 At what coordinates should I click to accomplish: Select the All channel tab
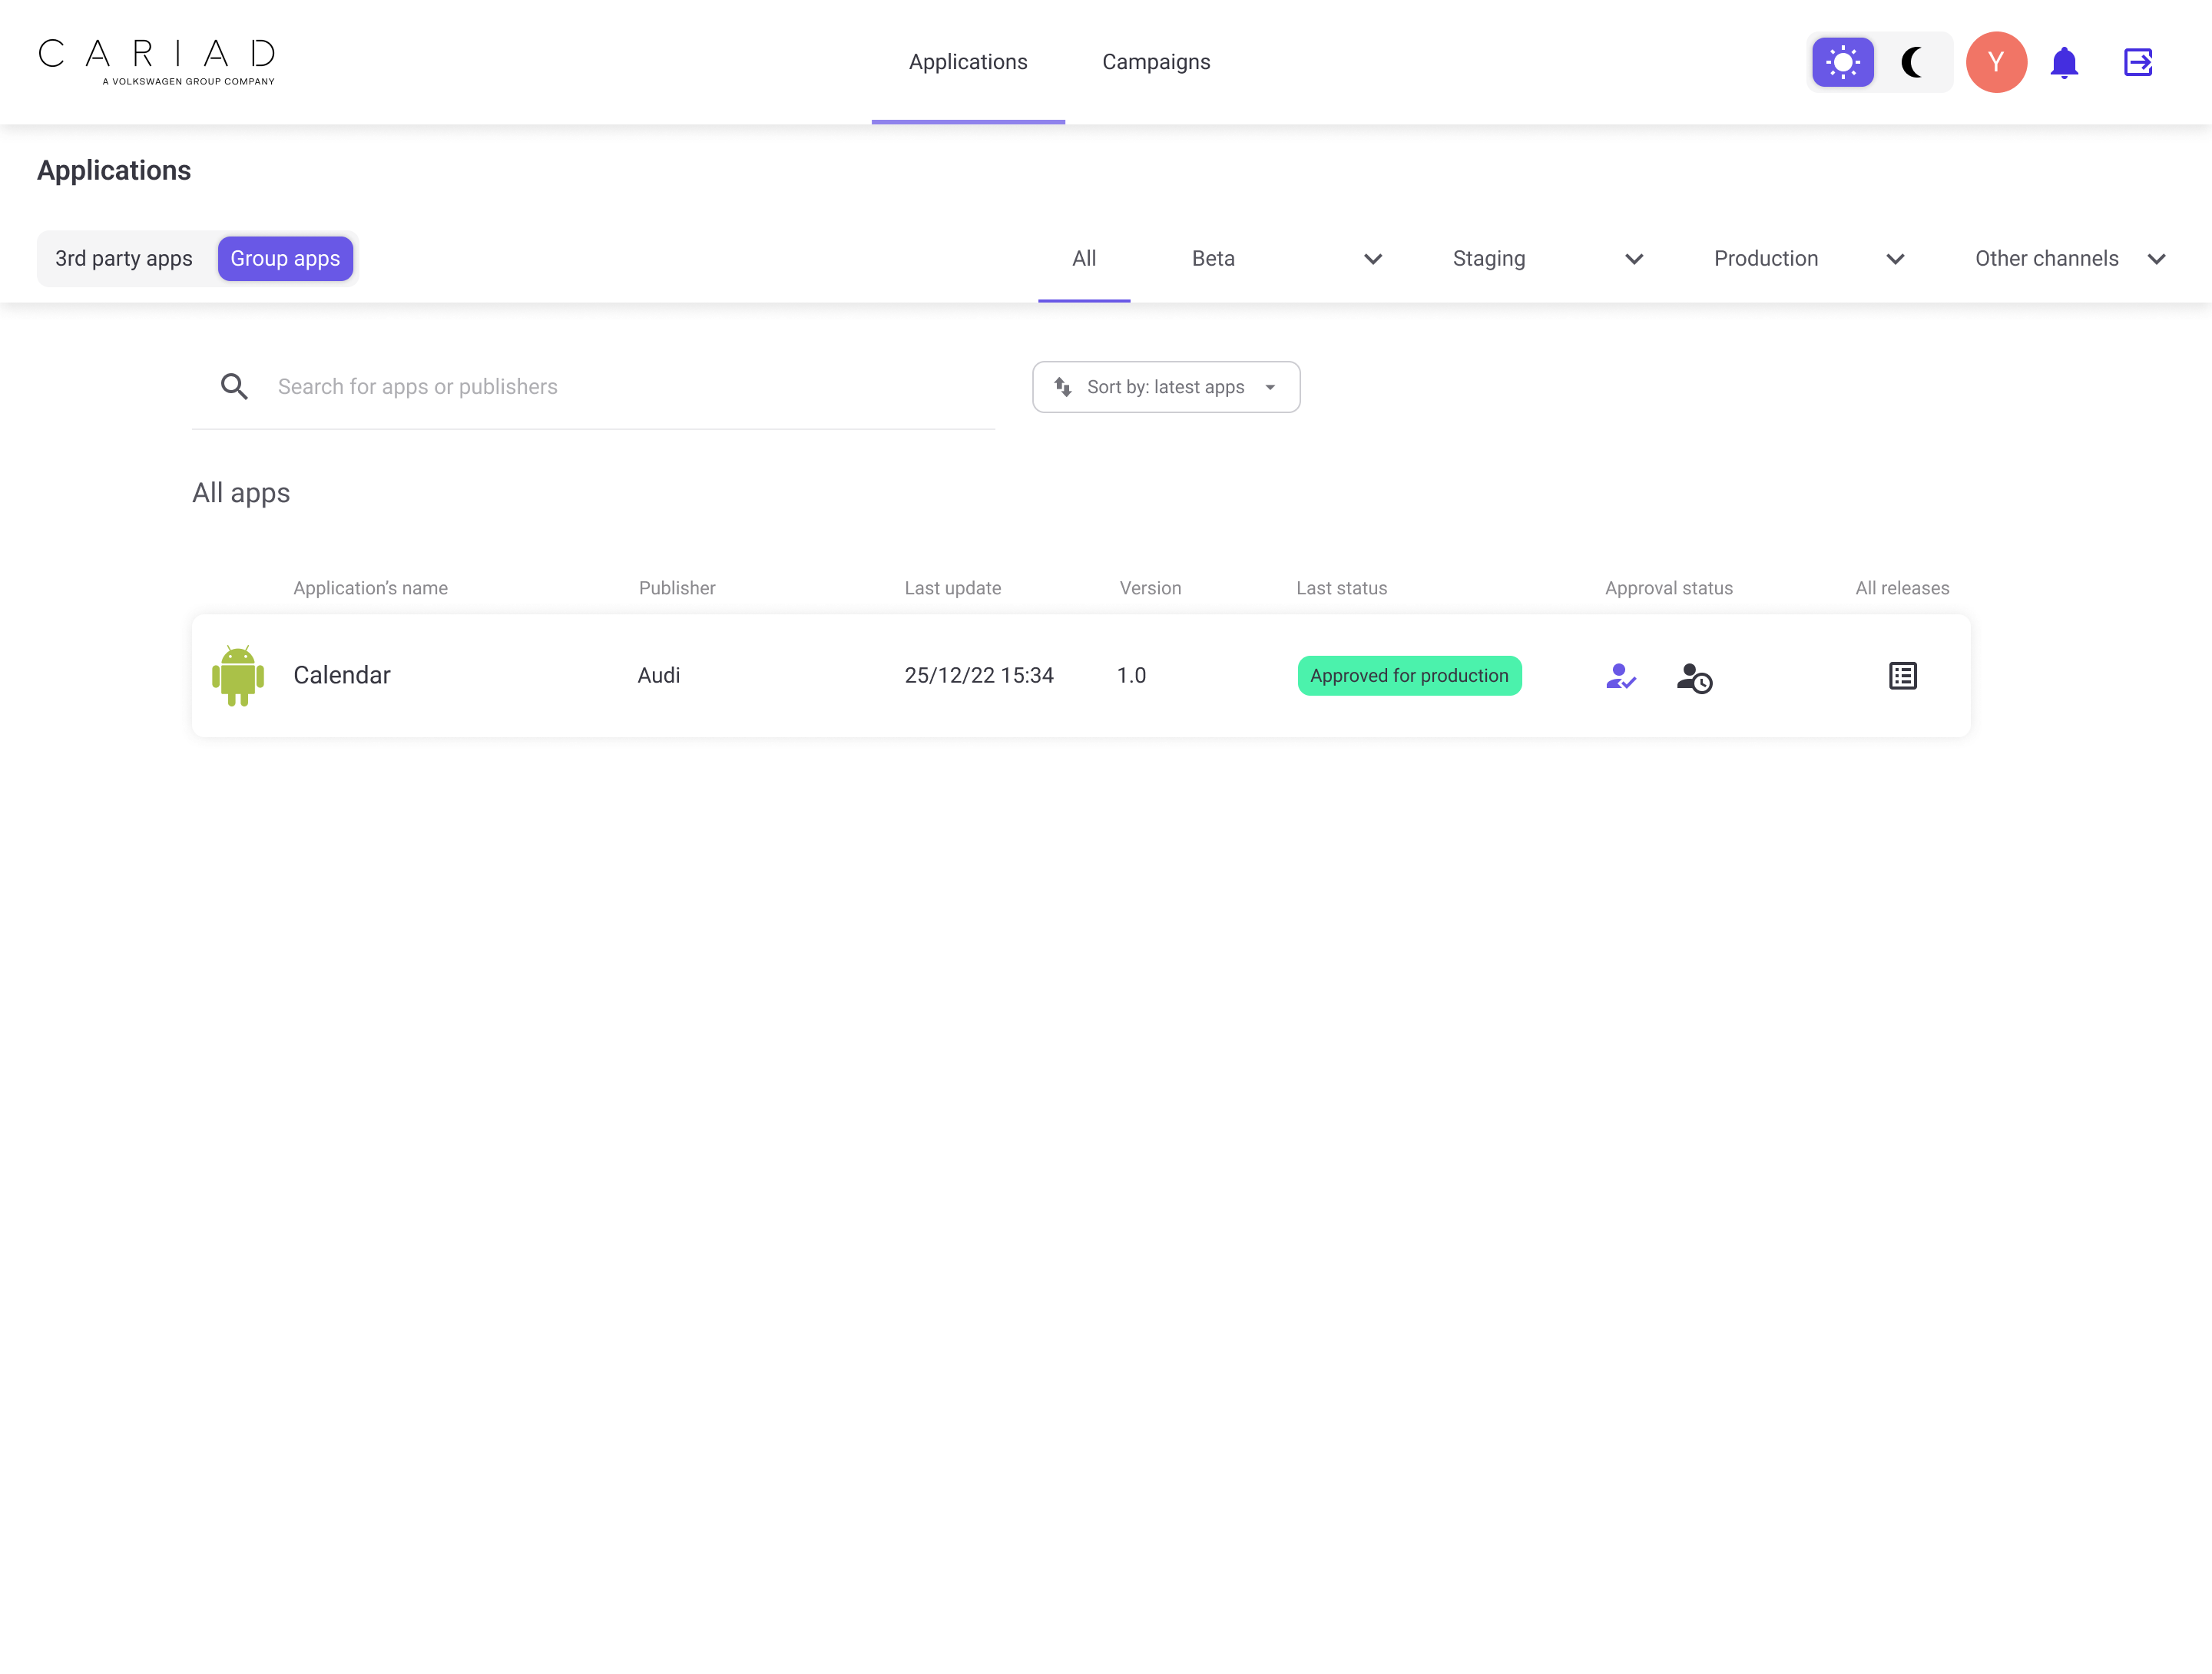click(x=1084, y=259)
